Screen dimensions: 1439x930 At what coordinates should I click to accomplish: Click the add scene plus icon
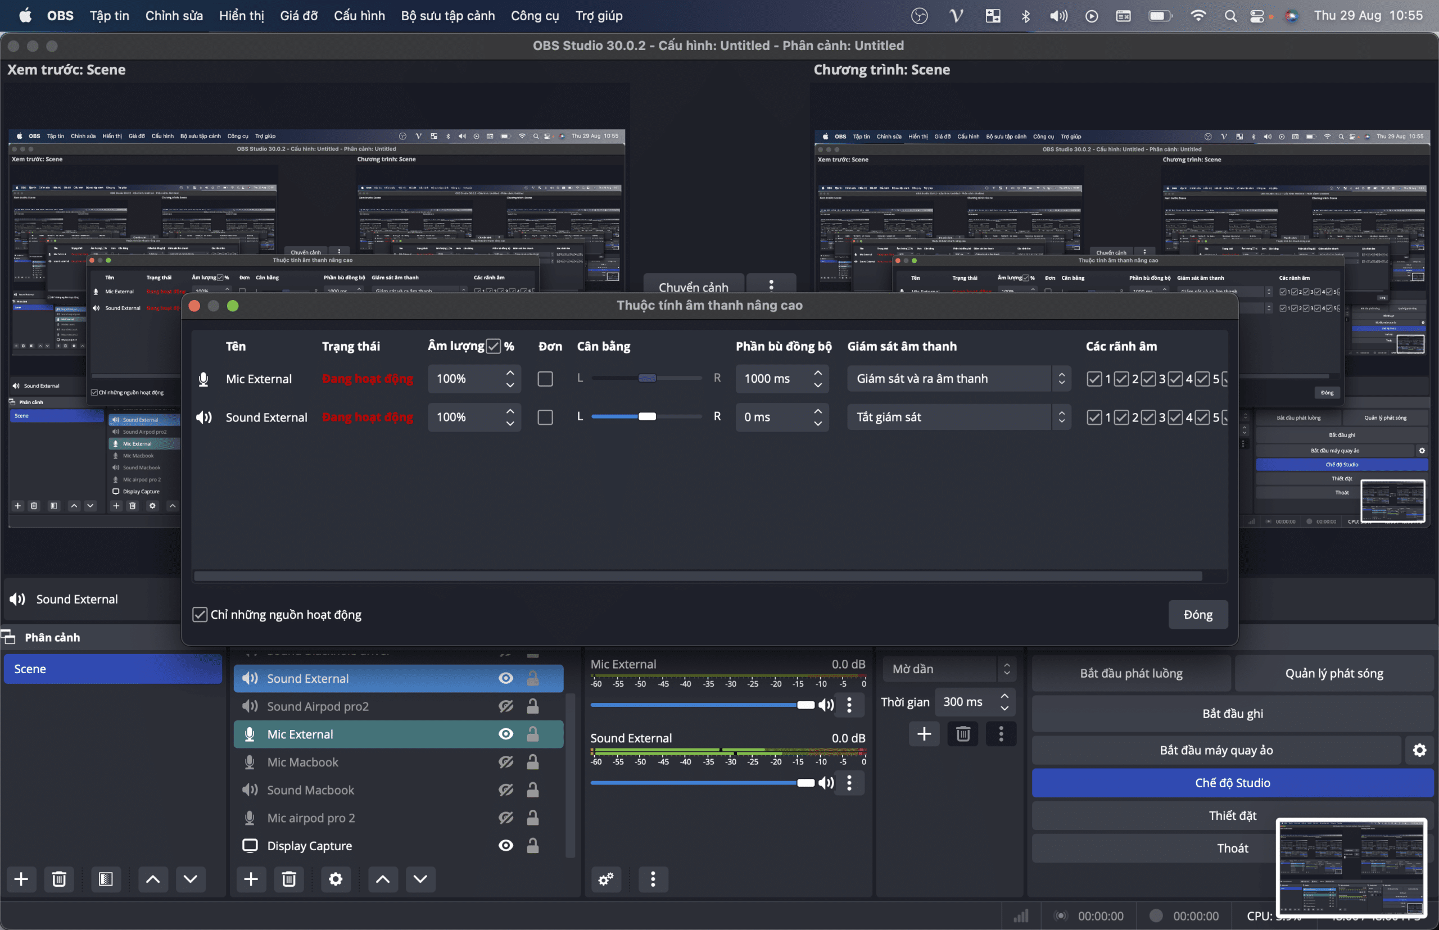[21, 879]
